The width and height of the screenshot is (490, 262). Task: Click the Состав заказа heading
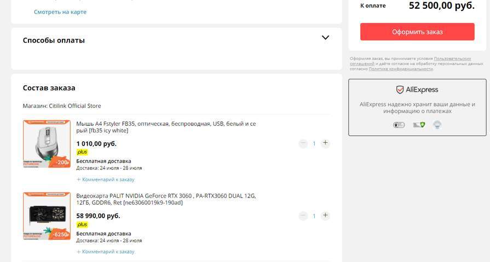[49, 88]
